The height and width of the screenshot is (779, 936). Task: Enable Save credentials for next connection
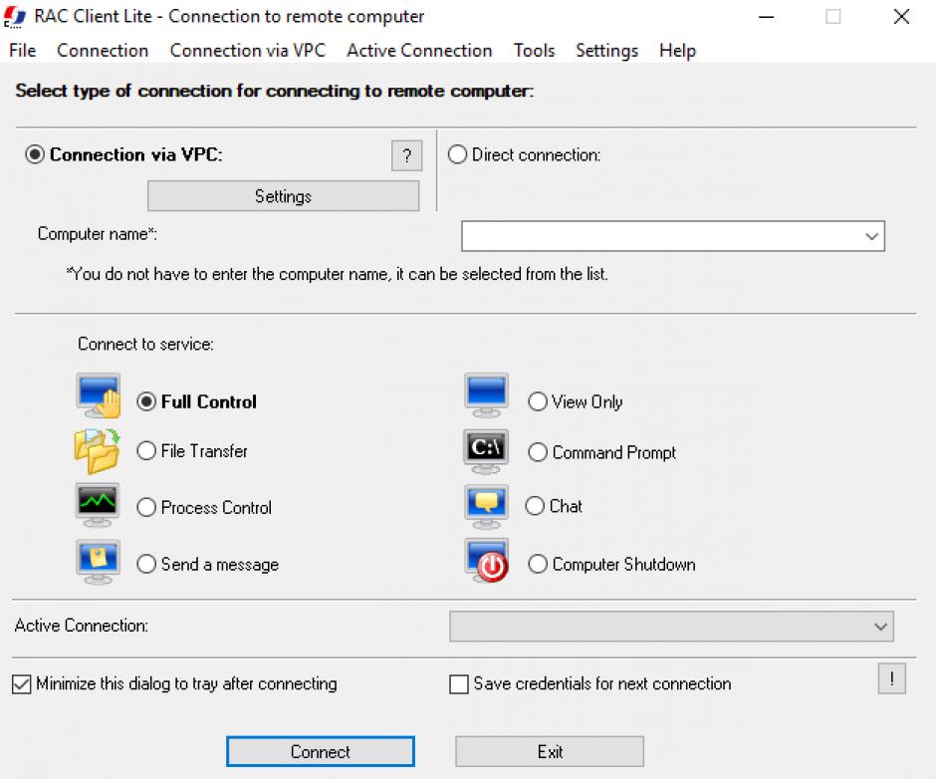click(x=459, y=684)
